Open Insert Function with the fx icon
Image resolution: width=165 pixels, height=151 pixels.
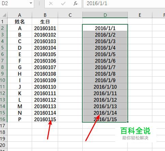tap(75, 3)
